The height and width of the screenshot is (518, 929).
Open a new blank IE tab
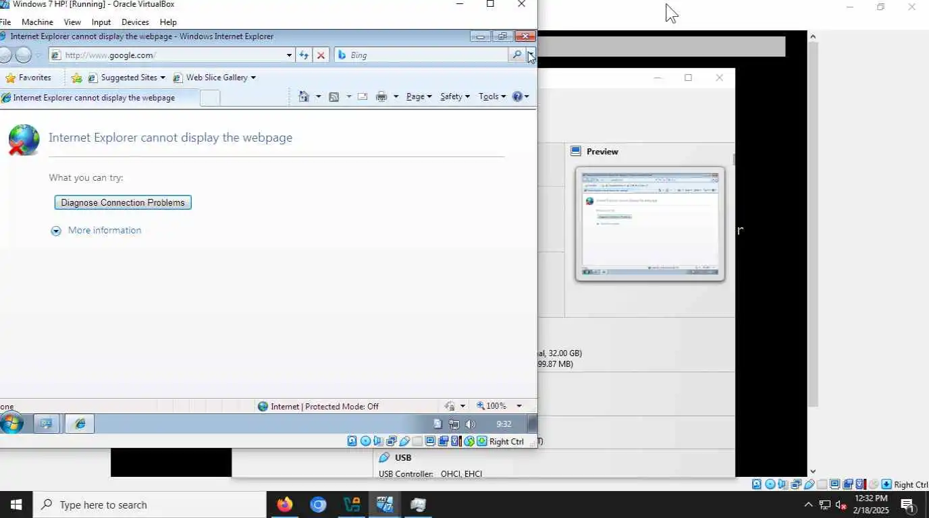pyautogui.click(x=210, y=98)
